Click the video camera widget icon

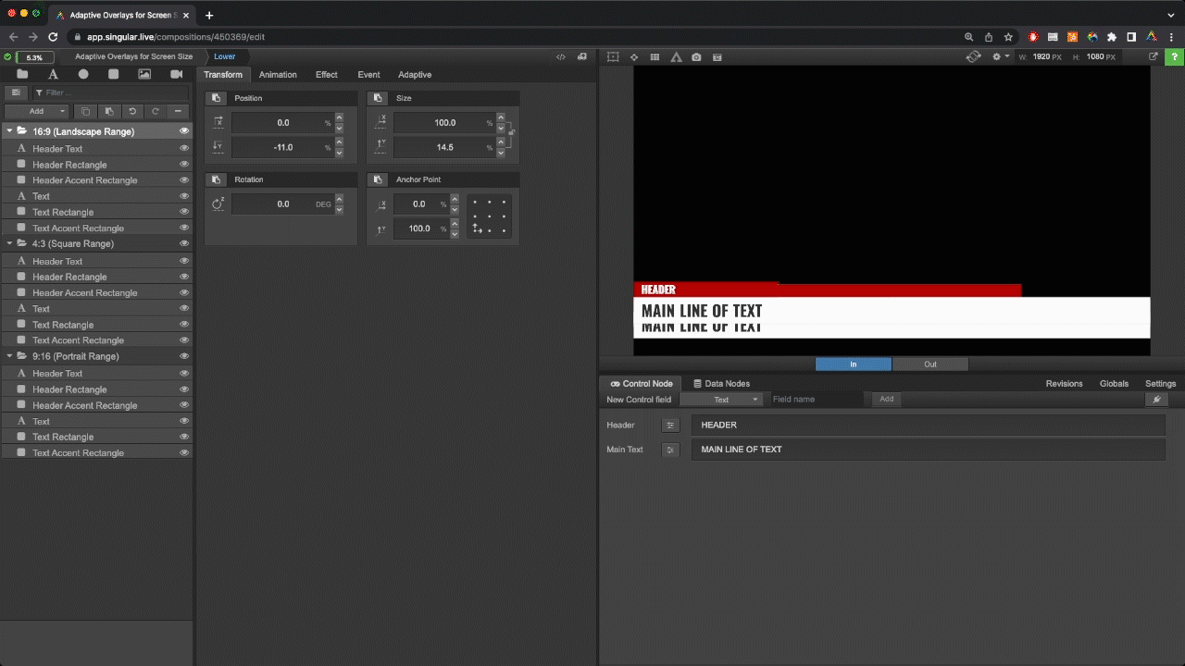click(x=176, y=74)
